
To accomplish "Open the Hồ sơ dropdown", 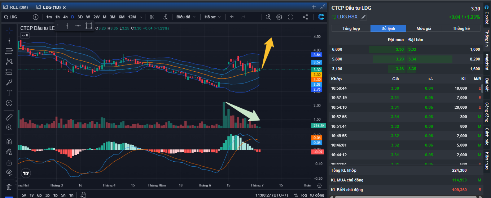I will click(213, 17).
